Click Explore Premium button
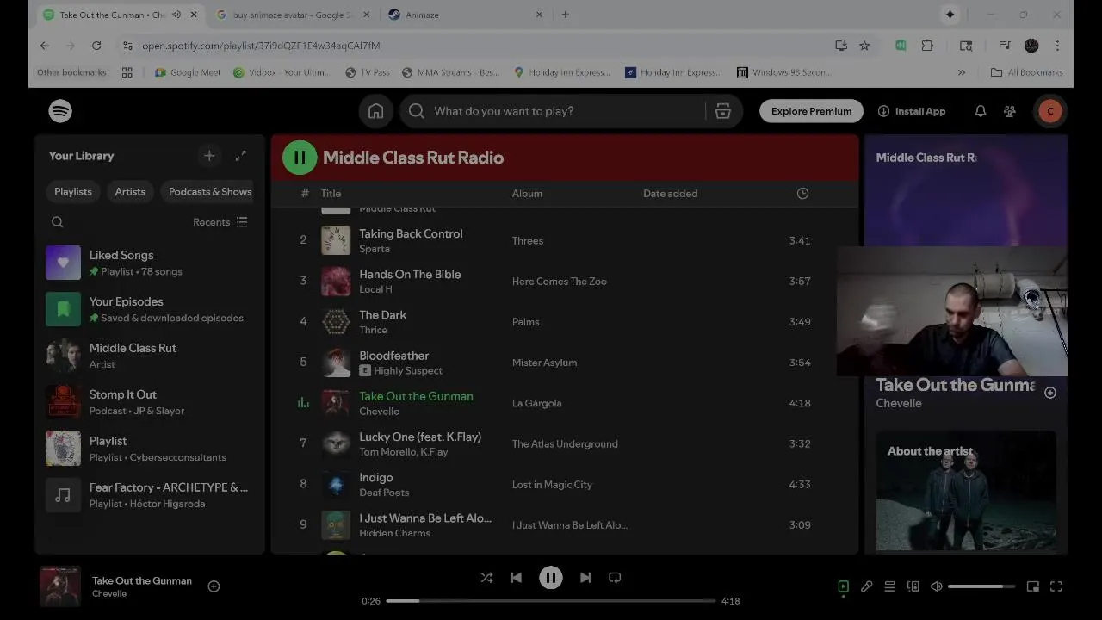Image resolution: width=1102 pixels, height=620 pixels. 811,111
